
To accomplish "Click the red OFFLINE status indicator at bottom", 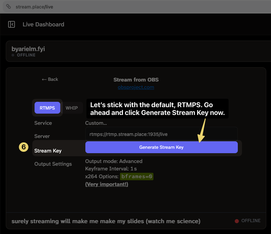I will click(x=248, y=221).
